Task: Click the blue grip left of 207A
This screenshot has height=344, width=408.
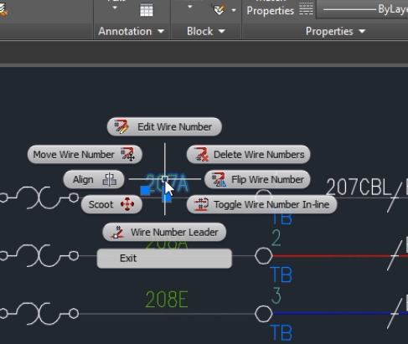Action: (145, 191)
